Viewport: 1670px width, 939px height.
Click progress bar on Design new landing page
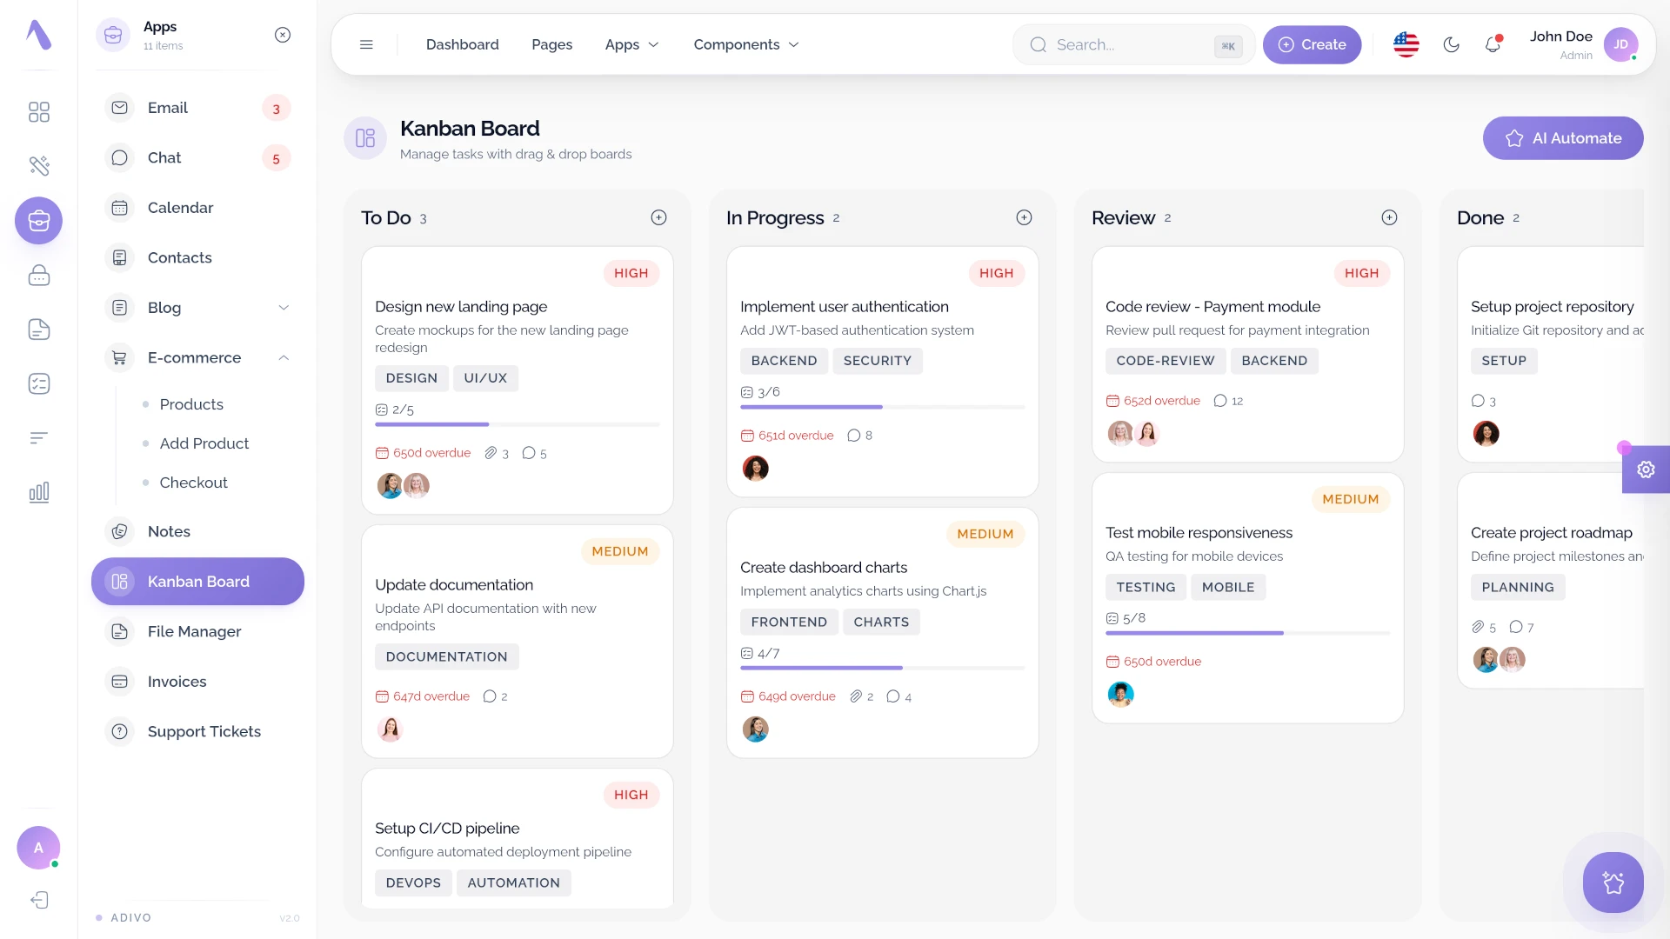tap(518, 424)
